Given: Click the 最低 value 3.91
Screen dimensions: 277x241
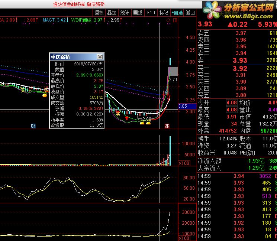Looking at the screenshot, I should click(x=232, y=117).
